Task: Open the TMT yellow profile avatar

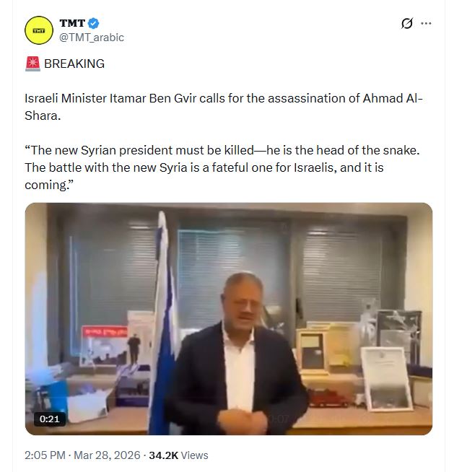Action: tap(39, 30)
